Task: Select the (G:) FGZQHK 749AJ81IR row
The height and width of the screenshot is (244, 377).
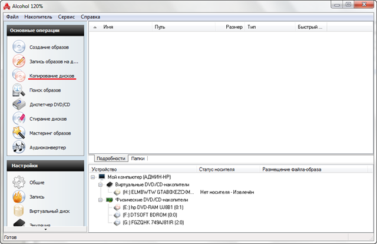Action: tap(153, 223)
